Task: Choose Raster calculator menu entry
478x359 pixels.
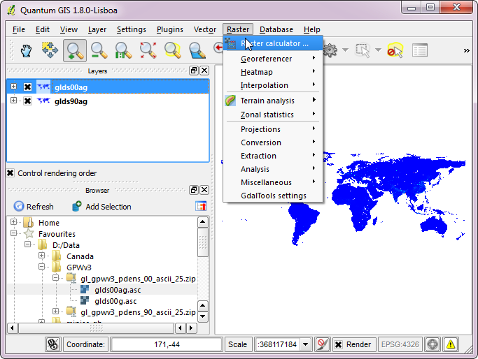Action: click(x=273, y=43)
